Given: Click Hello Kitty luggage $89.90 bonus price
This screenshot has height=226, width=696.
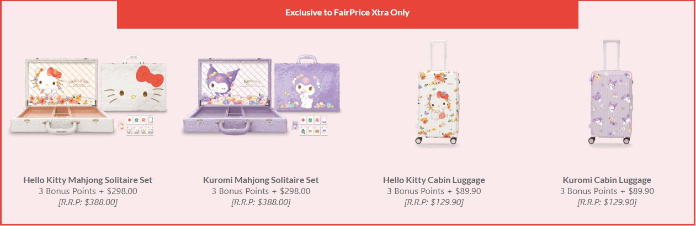Looking at the screenshot, I should tap(434, 191).
